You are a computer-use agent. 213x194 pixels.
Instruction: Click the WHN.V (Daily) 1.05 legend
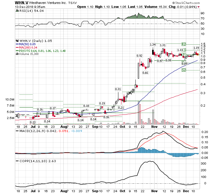(36, 41)
